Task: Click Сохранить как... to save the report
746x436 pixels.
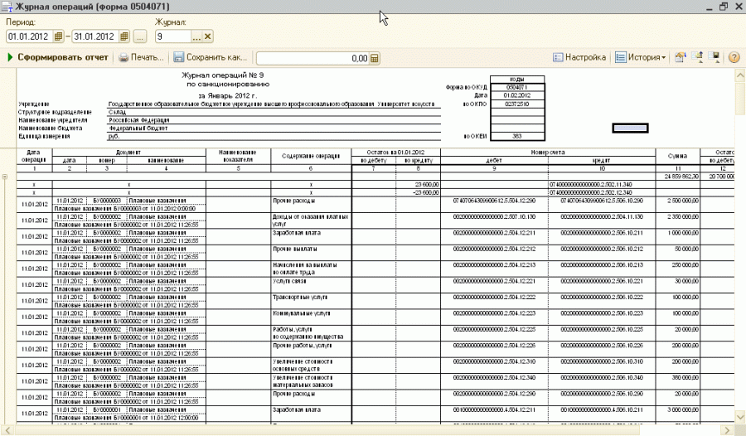Action: pos(211,57)
